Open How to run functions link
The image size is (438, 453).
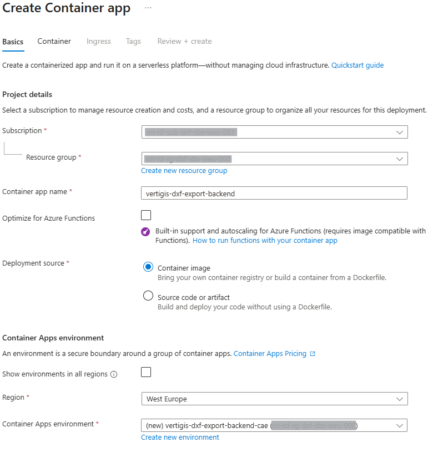pyautogui.click(x=265, y=241)
